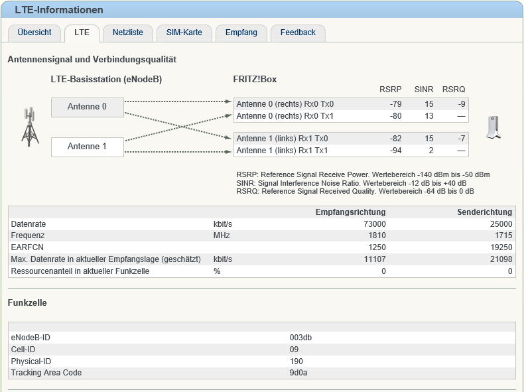The height and width of the screenshot is (392, 524).
Task: Select the LTE tab
Action: coord(82,33)
